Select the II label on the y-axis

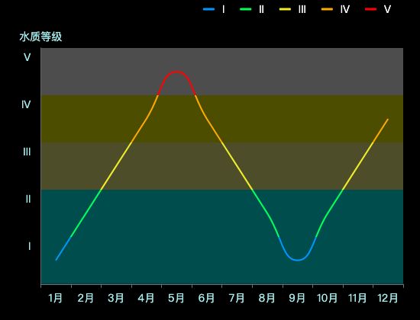[28, 199]
